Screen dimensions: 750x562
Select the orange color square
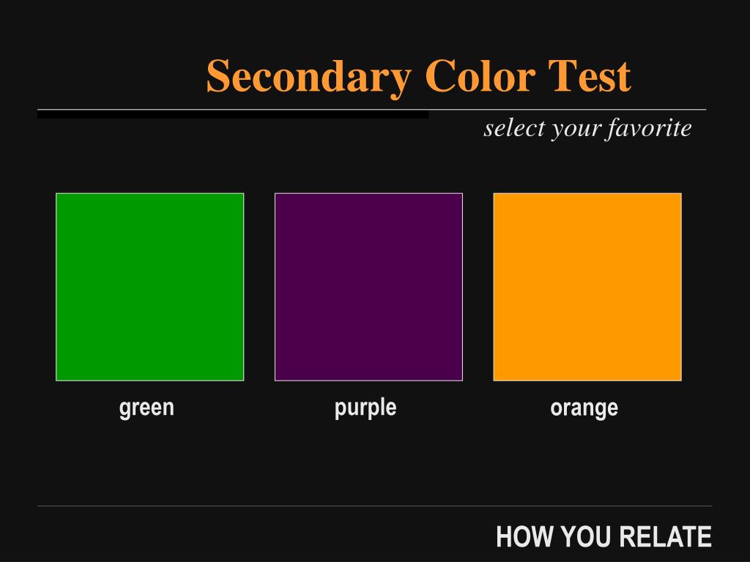click(x=587, y=287)
